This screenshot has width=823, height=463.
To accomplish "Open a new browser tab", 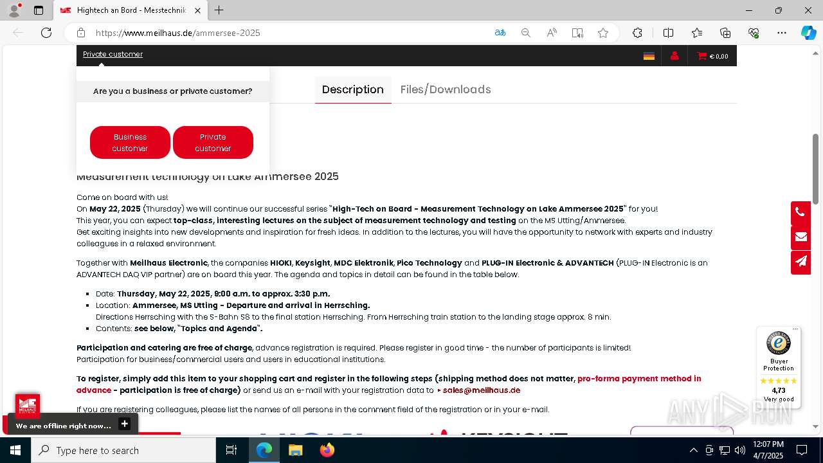I will (219, 10).
